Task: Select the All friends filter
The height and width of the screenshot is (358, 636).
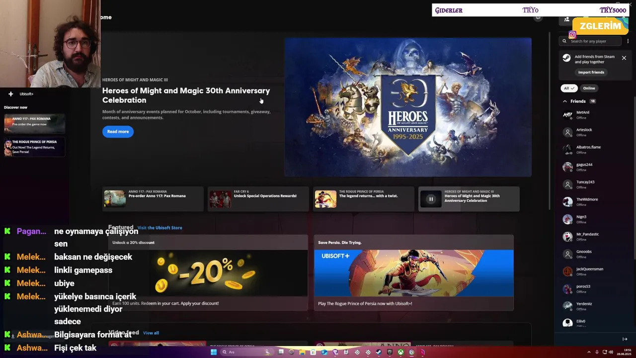Action: (x=569, y=88)
